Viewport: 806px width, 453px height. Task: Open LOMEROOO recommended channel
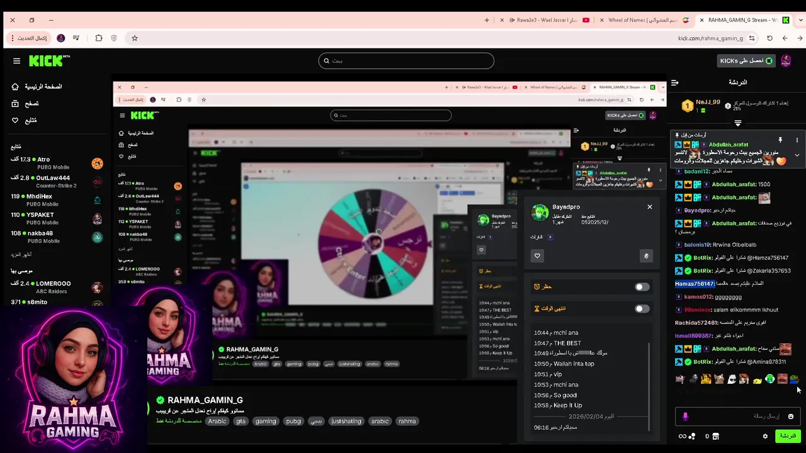57,287
